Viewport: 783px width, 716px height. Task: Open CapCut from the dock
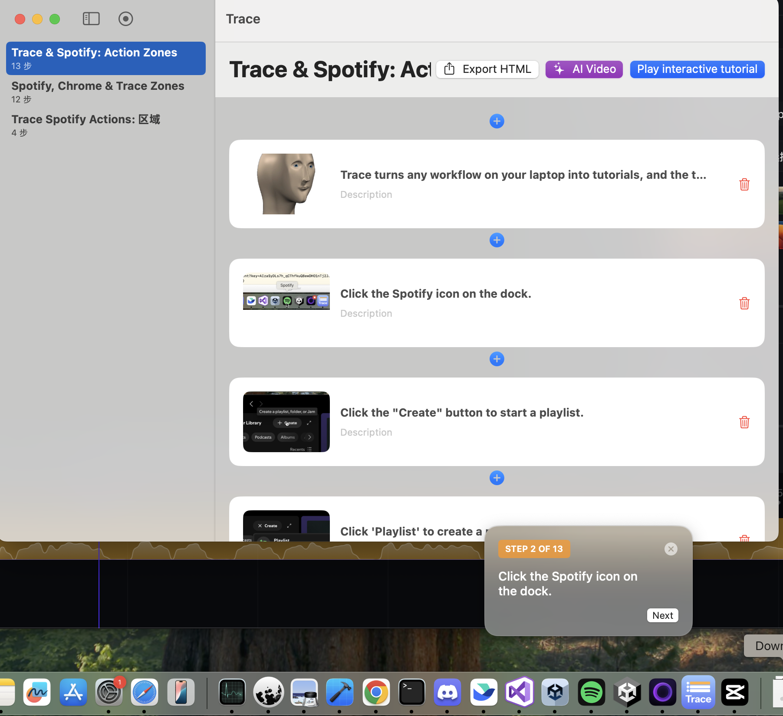point(734,692)
